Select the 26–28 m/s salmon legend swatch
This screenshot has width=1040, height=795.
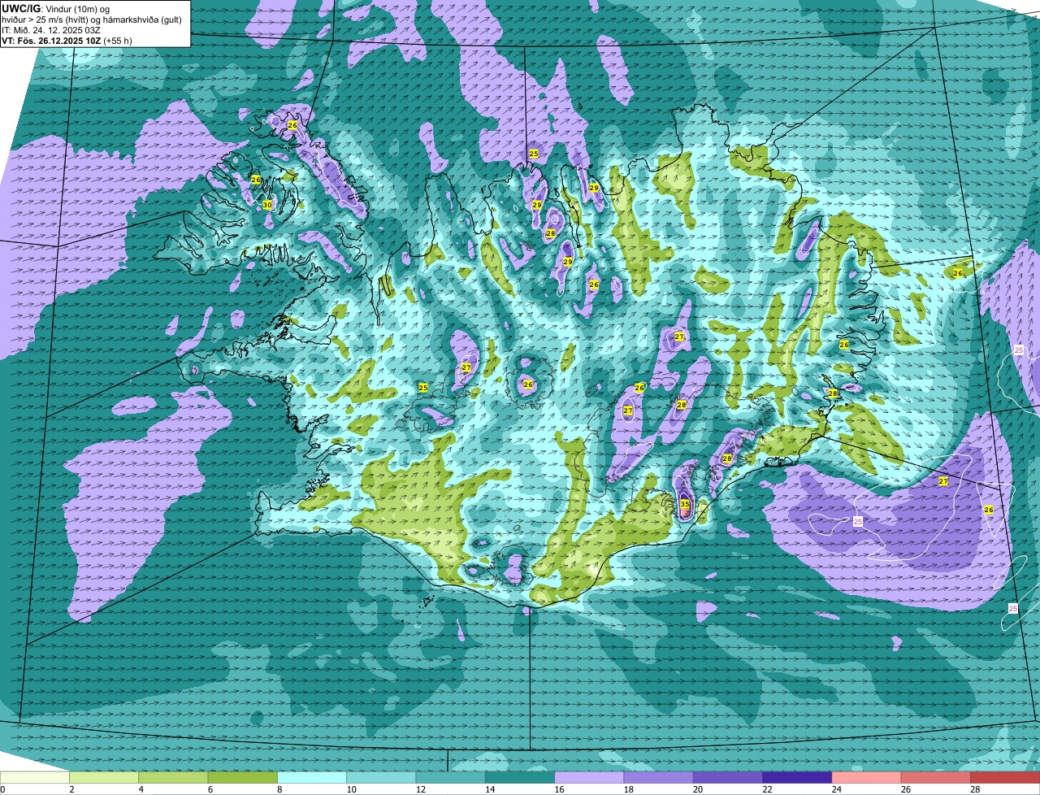[936, 777]
